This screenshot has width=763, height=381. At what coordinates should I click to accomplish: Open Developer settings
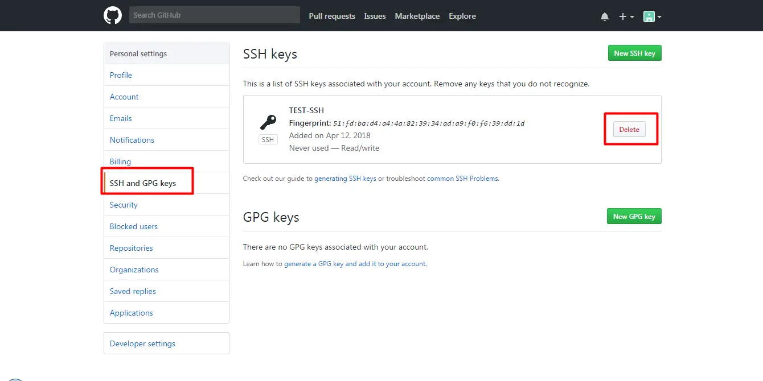(166, 343)
